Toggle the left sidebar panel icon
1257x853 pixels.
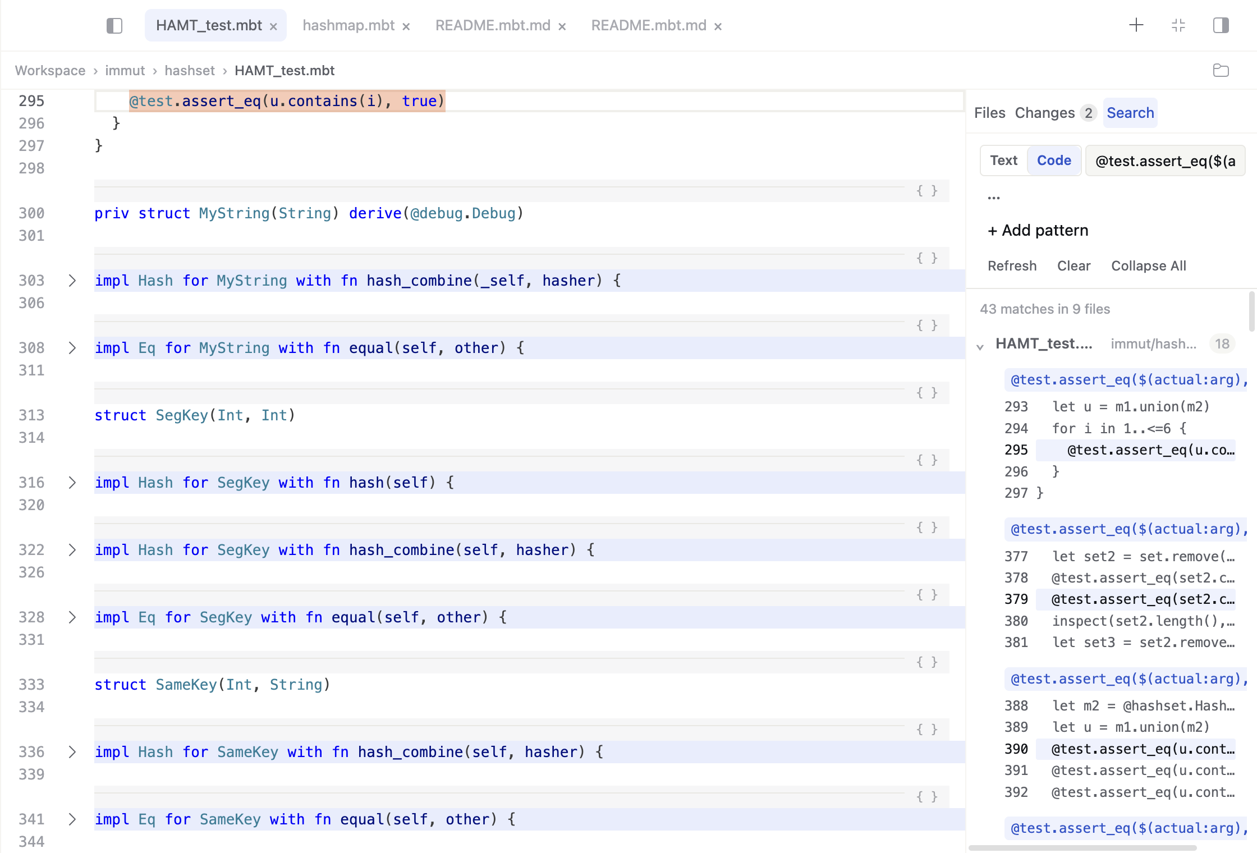[x=114, y=26]
